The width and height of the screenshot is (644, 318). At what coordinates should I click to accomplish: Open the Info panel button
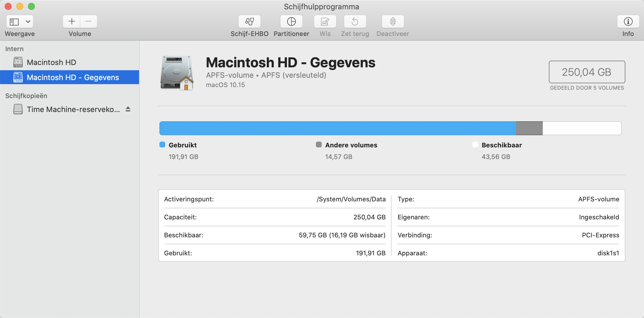628,21
